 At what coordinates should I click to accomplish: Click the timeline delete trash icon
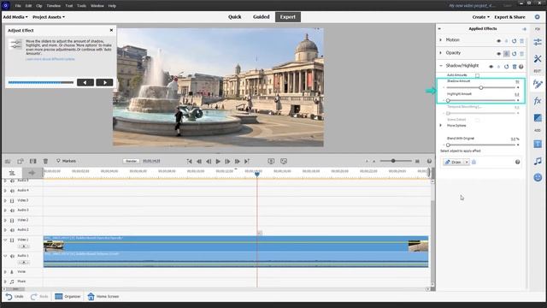click(45, 161)
